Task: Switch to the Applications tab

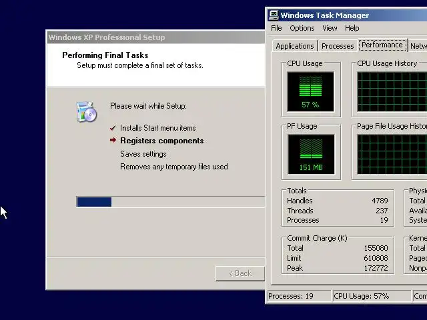Action: pyautogui.click(x=295, y=46)
